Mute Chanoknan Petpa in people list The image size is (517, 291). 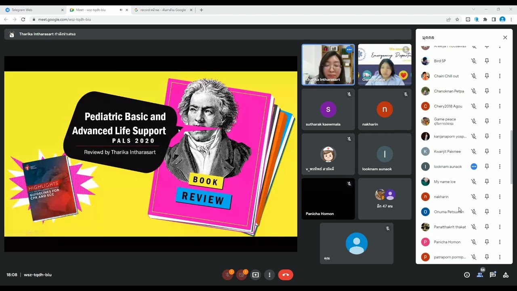(474, 91)
